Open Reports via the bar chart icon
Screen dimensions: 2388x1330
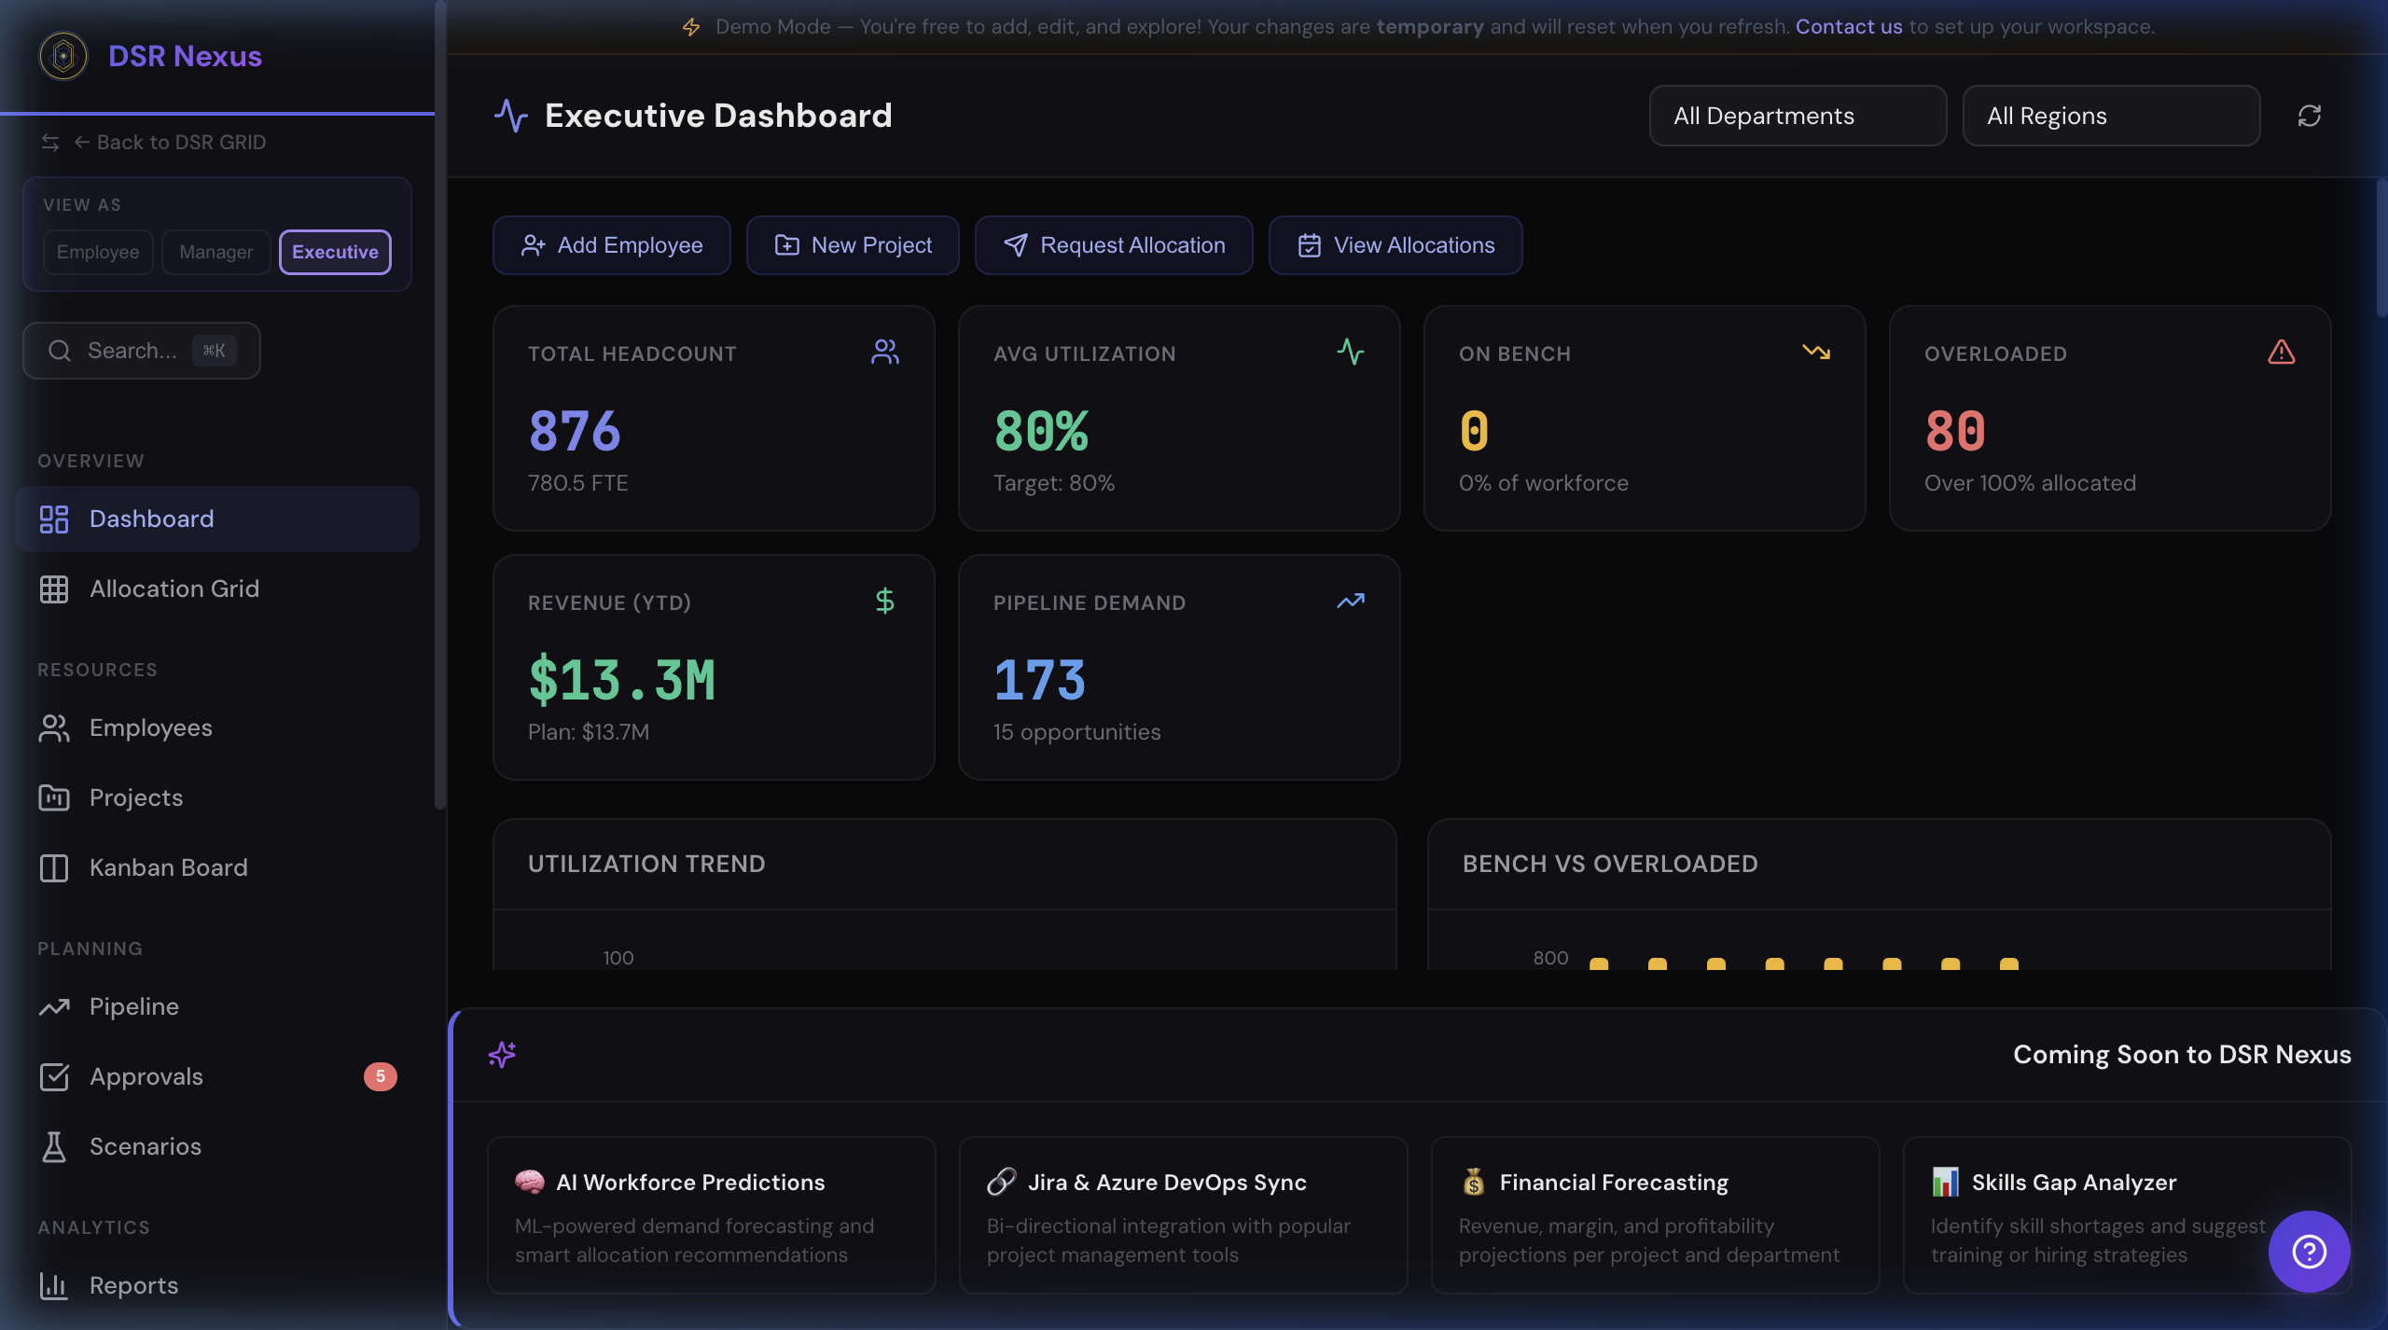[x=53, y=1285]
